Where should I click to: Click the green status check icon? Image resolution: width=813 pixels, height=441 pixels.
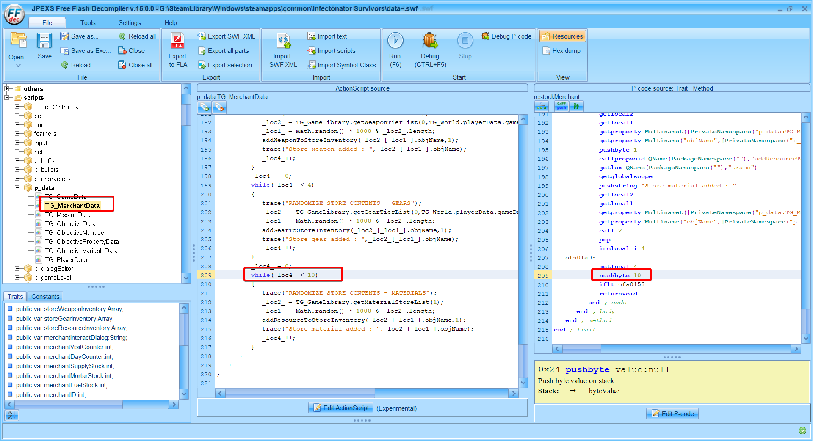tap(802, 431)
